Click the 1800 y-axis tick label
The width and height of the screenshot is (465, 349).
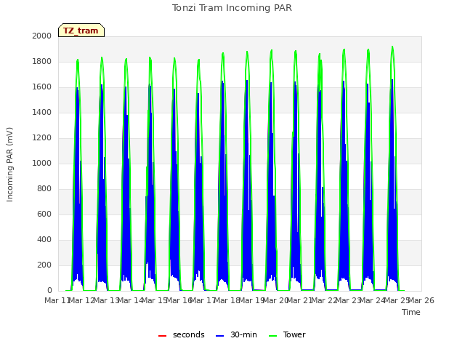(42, 61)
